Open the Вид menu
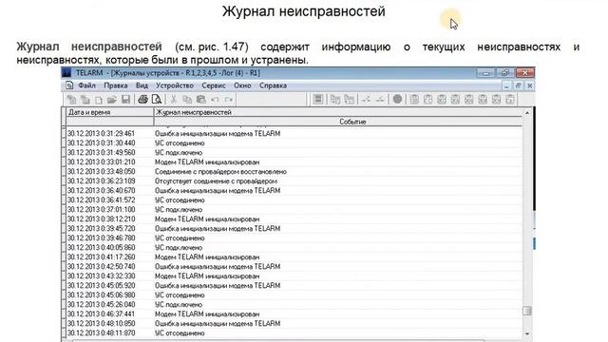The width and height of the screenshot is (608, 342). (142, 85)
